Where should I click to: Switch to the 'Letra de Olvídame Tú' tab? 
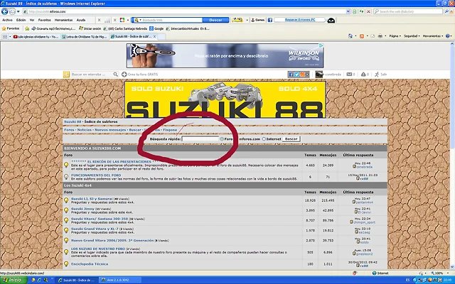85,36
